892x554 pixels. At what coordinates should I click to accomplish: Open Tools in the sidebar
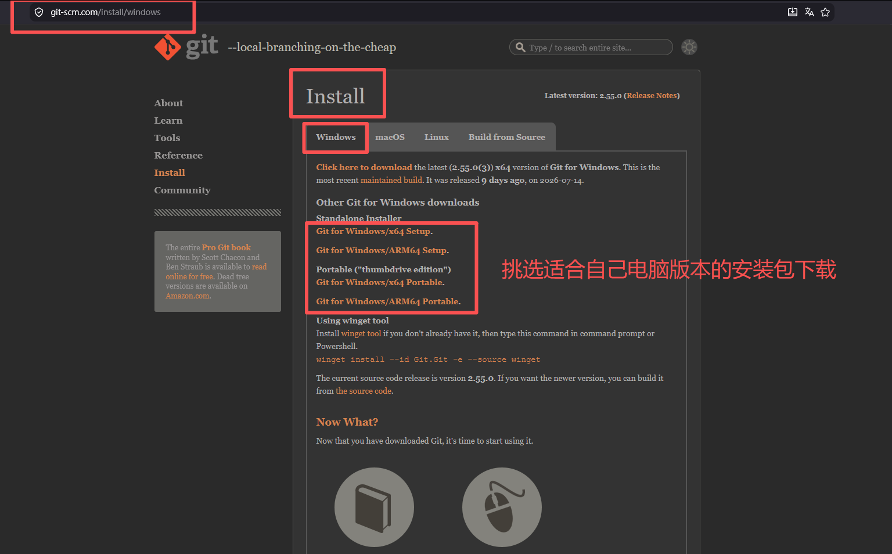point(167,138)
